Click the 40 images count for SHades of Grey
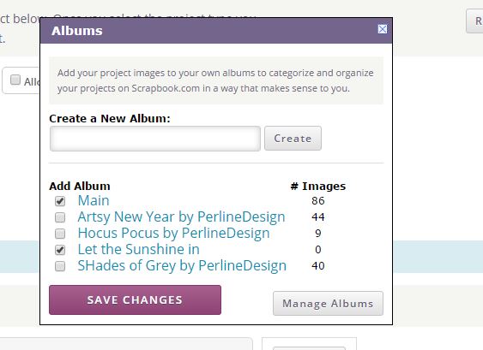The width and height of the screenshot is (483, 350). click(x=318, y=266)
